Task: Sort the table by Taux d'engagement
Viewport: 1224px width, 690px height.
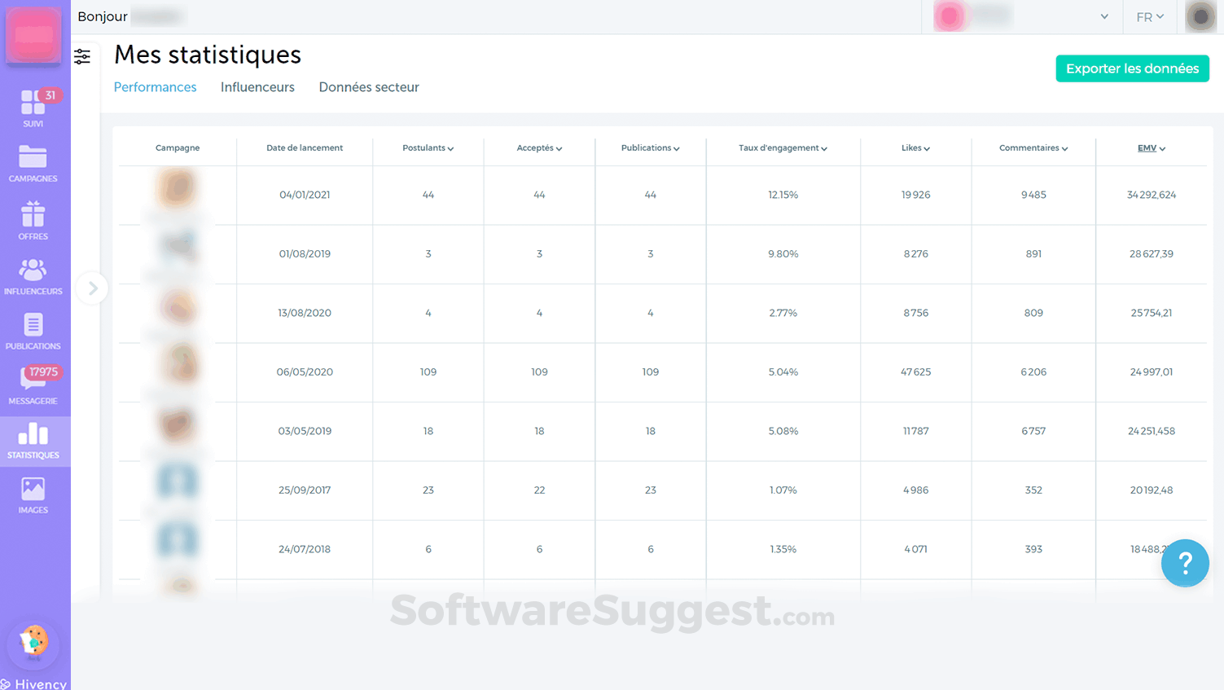Action: (x=783, y=148)
